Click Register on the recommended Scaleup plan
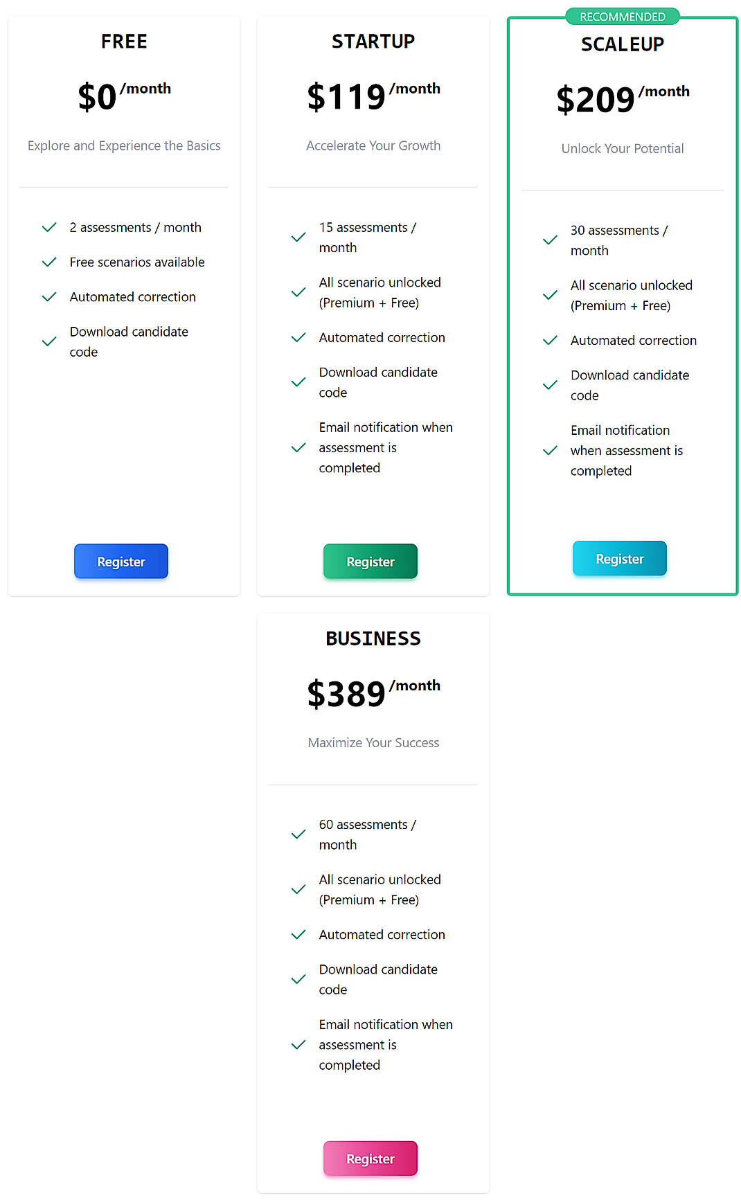This screenshot has height=1200, width=741. 619,558
